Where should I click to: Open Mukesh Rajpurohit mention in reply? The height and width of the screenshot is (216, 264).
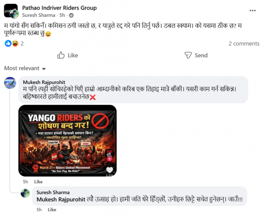tap(61, 200)
